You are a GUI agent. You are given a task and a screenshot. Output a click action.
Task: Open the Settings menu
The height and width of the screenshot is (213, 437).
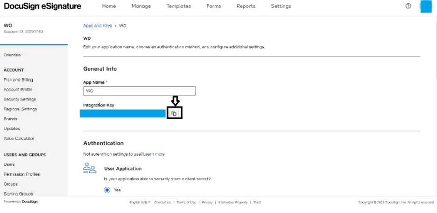click(281, 6)
